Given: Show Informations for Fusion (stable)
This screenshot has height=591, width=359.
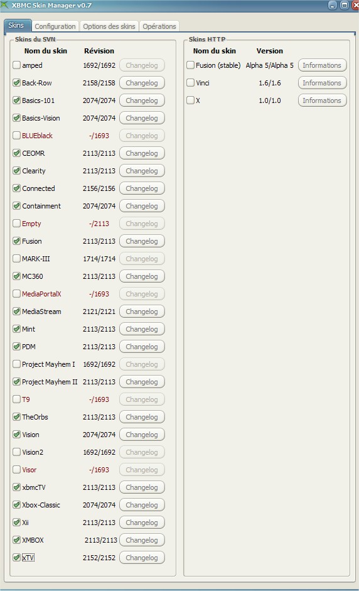Looking at the screenshot, I should (322, 65).
